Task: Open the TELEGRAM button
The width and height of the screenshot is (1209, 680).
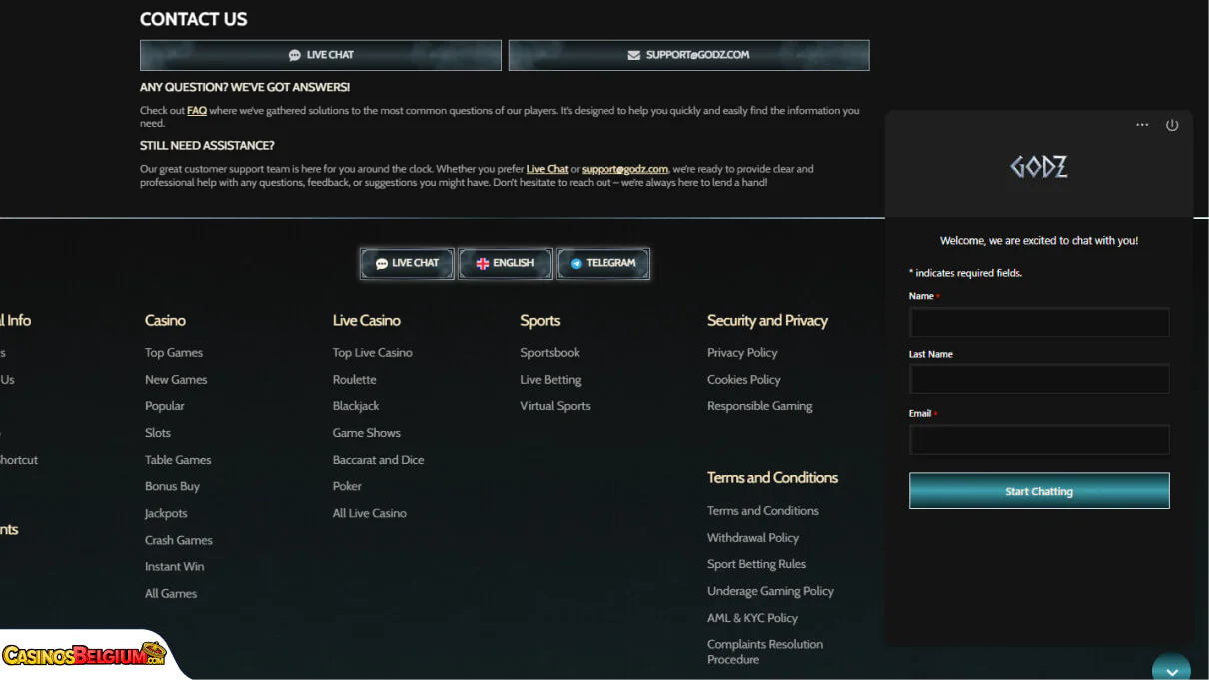Action: coord(604,263)
